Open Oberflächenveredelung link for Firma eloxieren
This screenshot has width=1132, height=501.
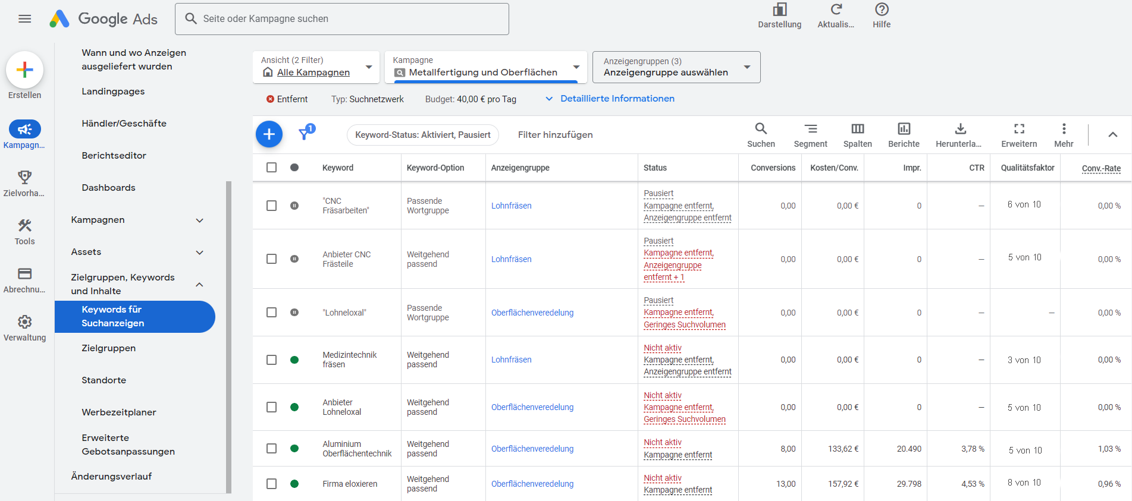click(x=532, y=484)
